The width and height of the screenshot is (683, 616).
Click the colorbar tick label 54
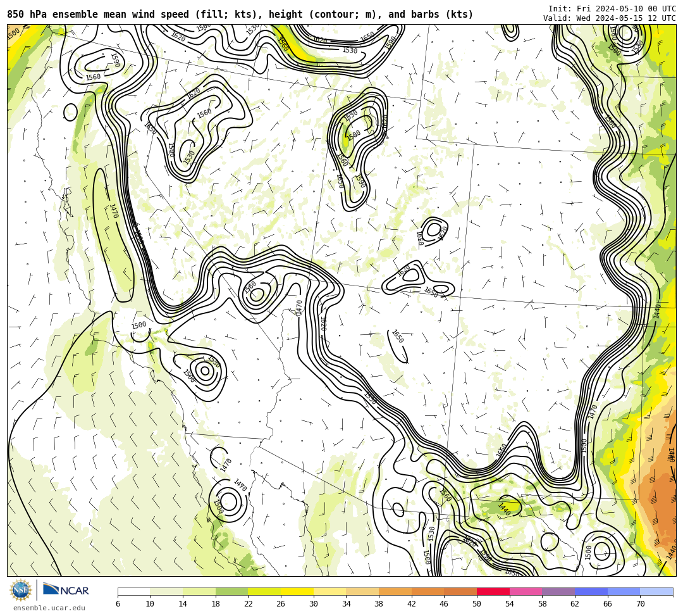(509, 604)
